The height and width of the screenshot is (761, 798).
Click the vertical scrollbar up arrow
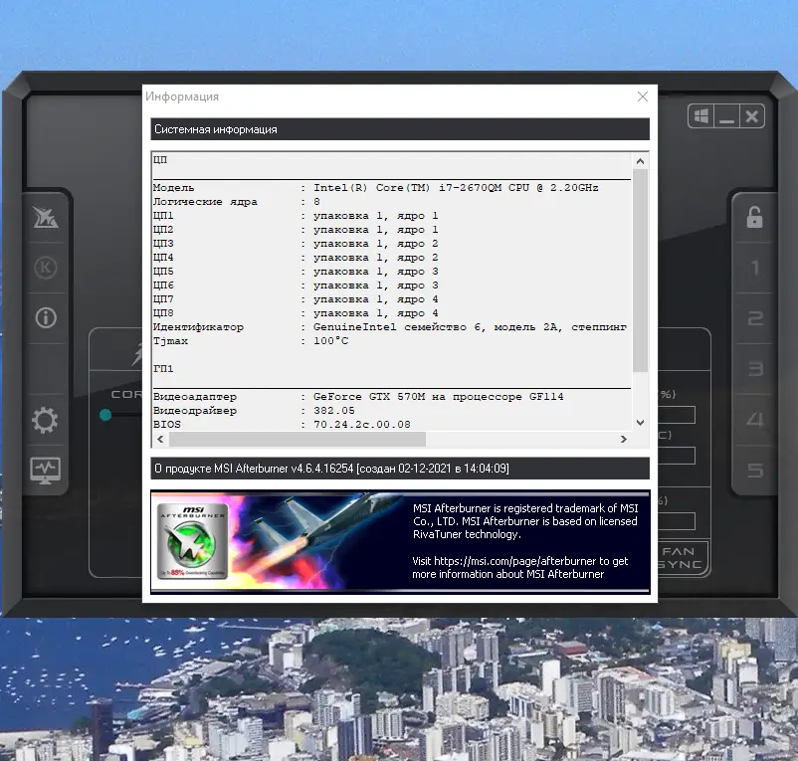click(640, 161)
